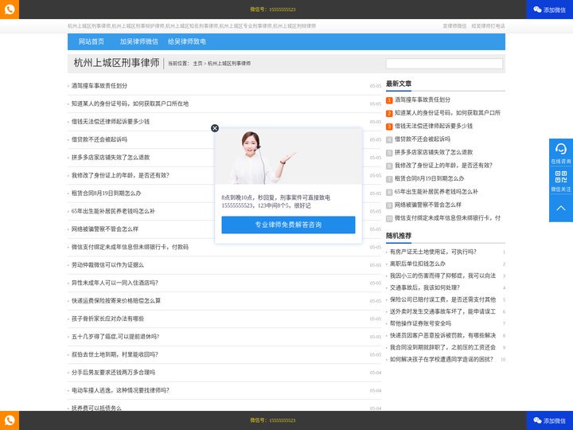Image resolution: width=573 pixels, height=430 pixels.
Task: Open 在线咨询 headset icon on side panel
Action: pos(560,152)
